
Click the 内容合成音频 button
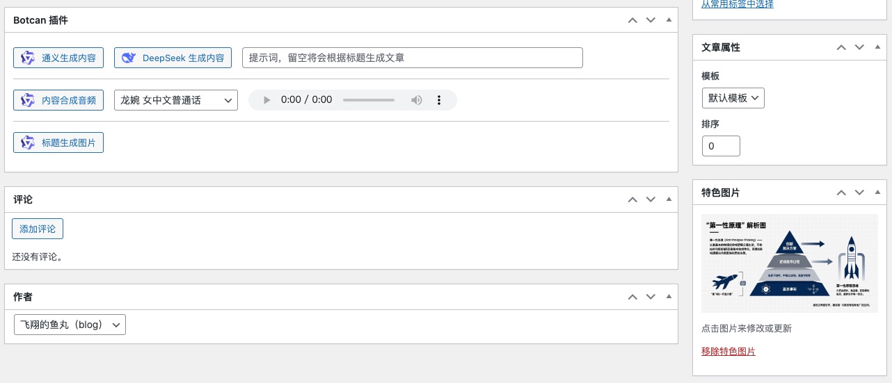coord(58,100)
